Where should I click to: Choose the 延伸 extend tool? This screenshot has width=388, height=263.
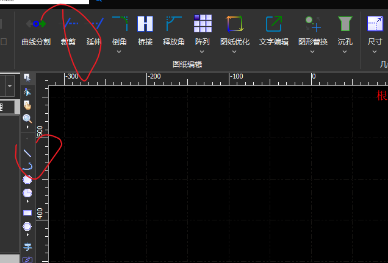[94, 30]
